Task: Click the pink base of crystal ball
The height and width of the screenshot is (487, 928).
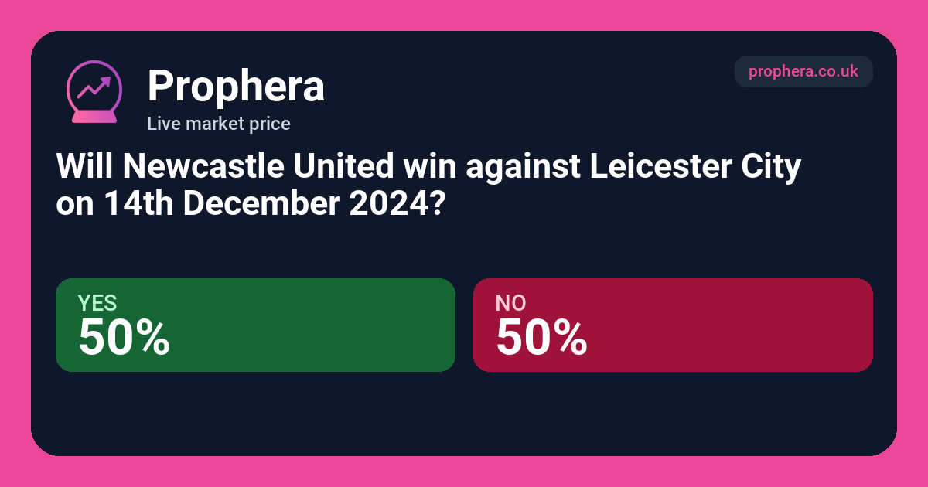Action: [x=94, y=117]
